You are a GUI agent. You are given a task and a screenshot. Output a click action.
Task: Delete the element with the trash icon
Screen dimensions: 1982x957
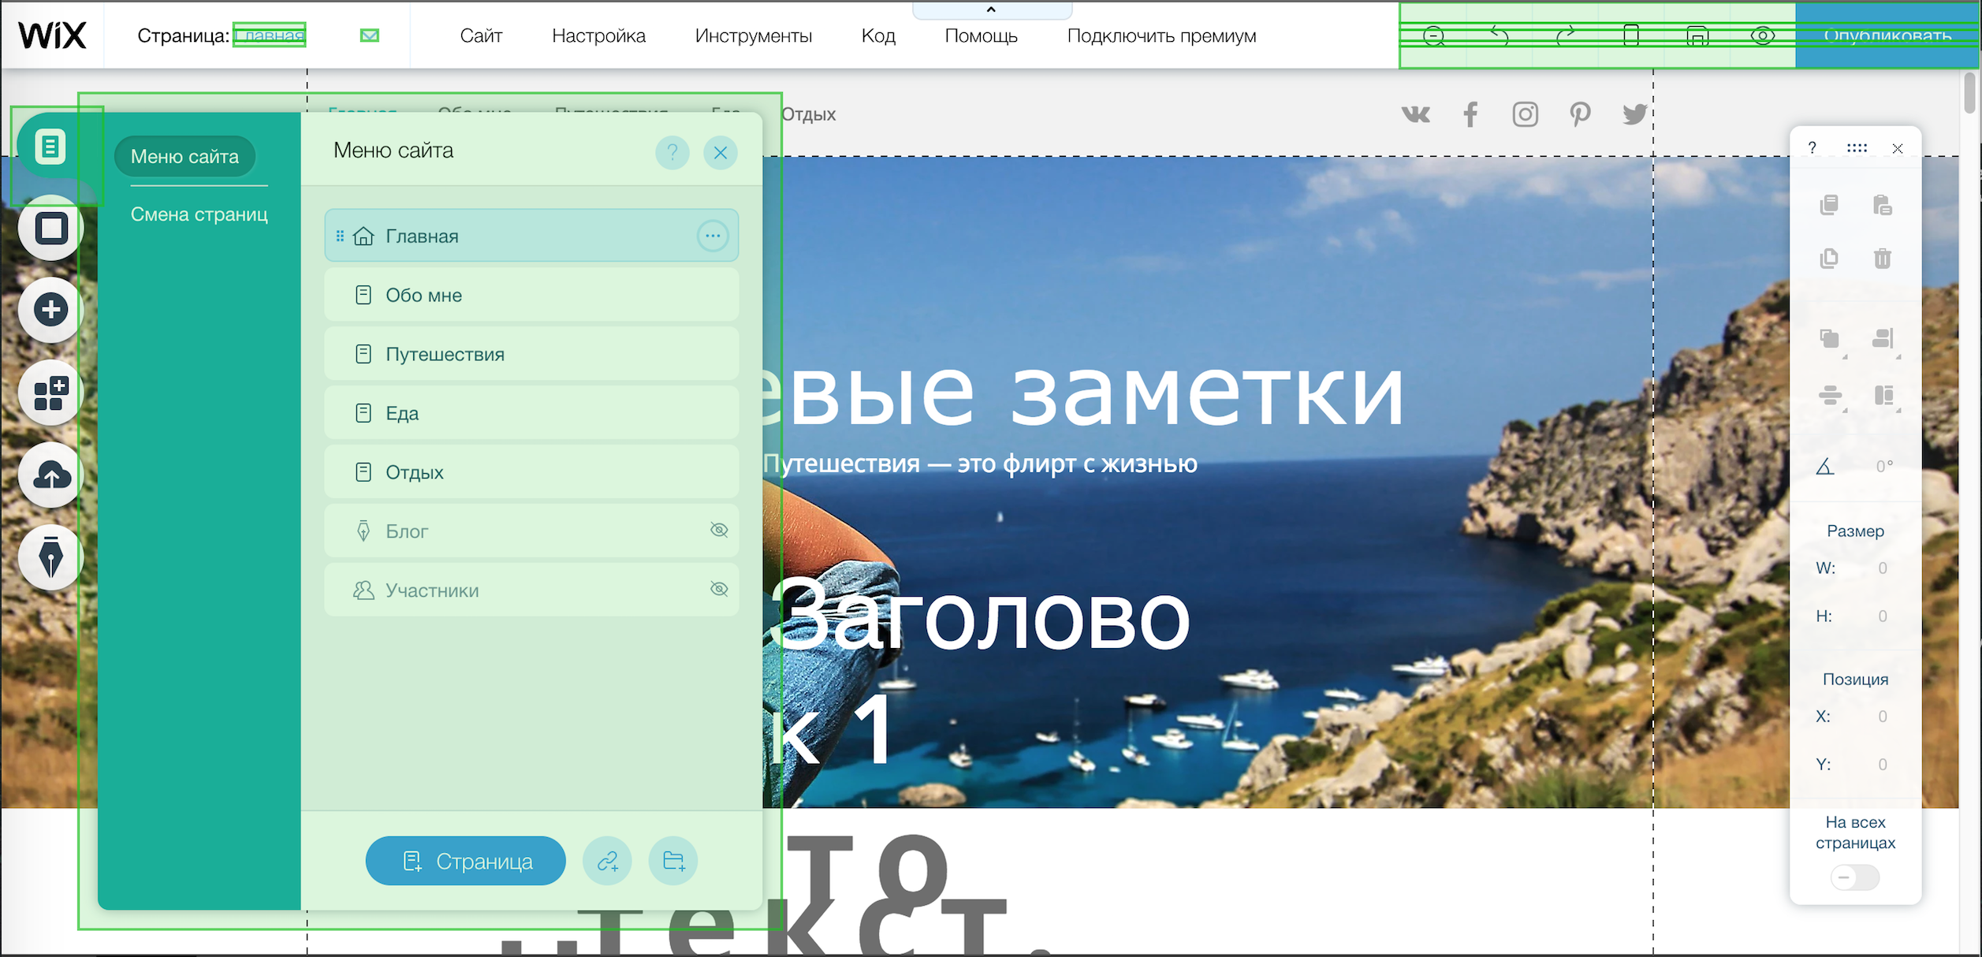1883,258
